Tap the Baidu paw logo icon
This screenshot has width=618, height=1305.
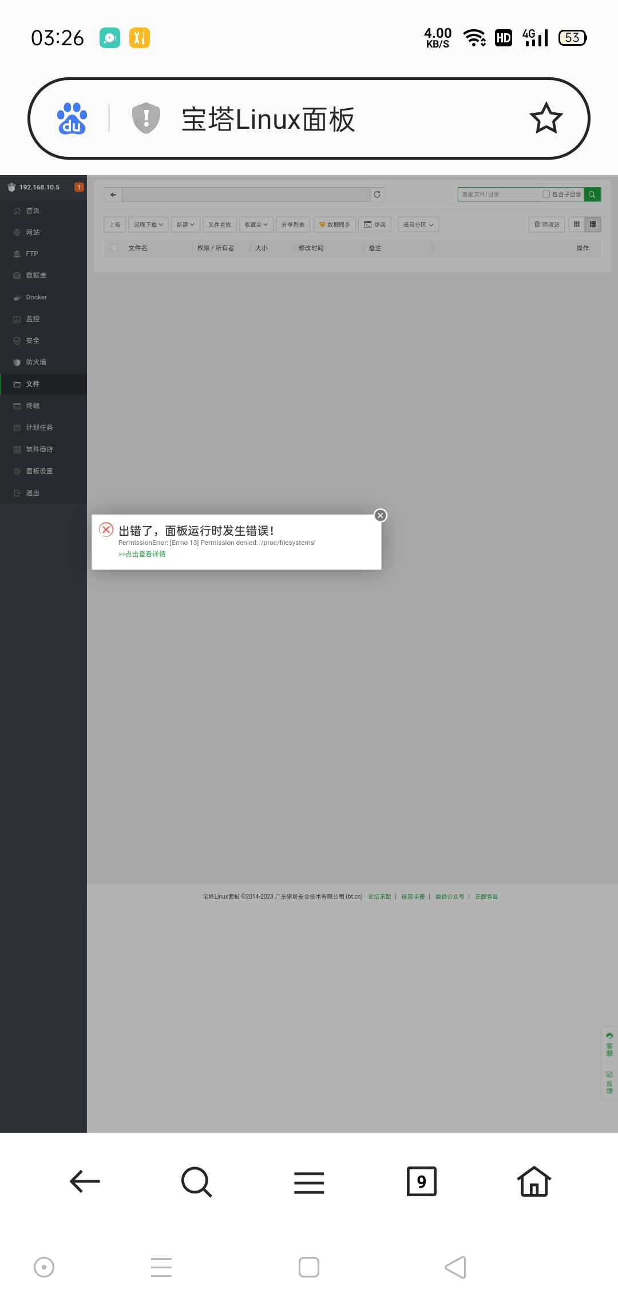coord(72,118)
